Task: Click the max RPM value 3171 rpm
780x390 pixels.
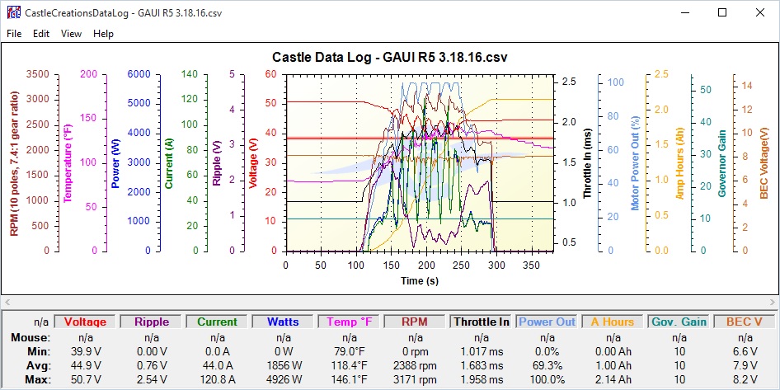Action: 415,379
